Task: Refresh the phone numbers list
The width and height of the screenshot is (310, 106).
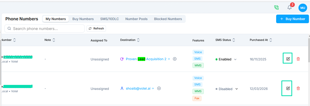Action: coord(96,28)
